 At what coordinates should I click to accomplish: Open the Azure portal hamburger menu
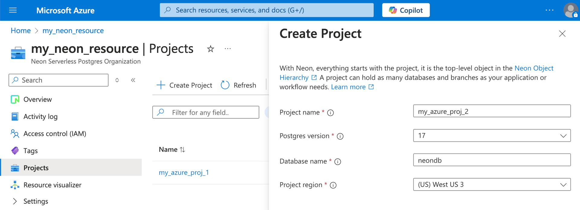[x=13, y=10]
